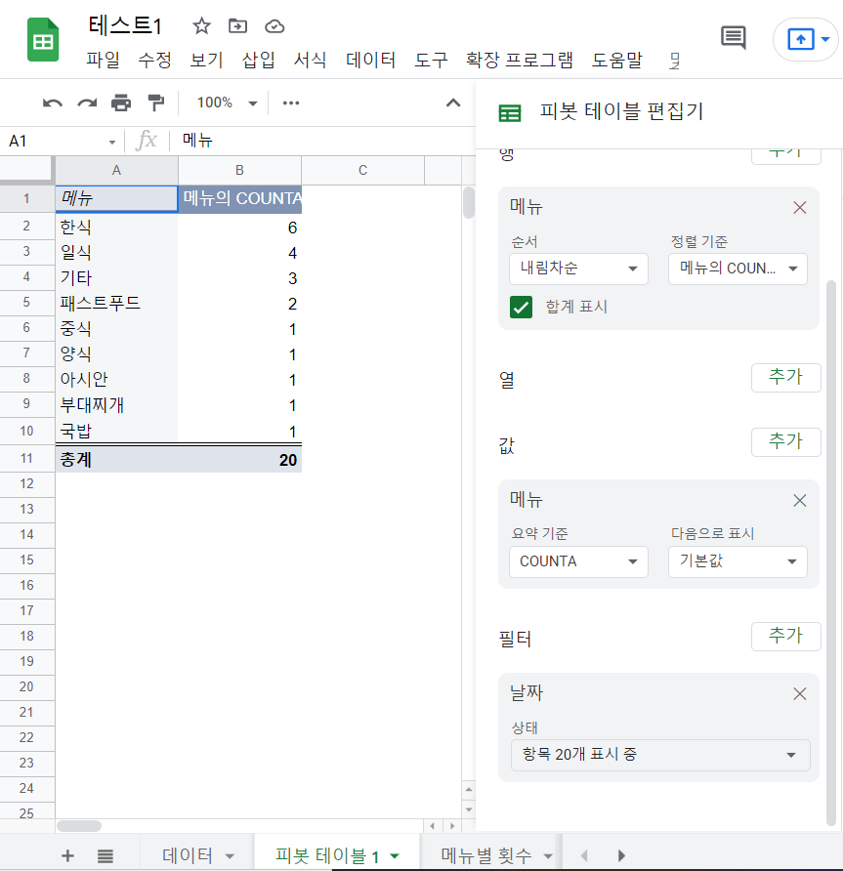The image size is (843, 871).
Task: Select column B header
Action: point(239,170)
